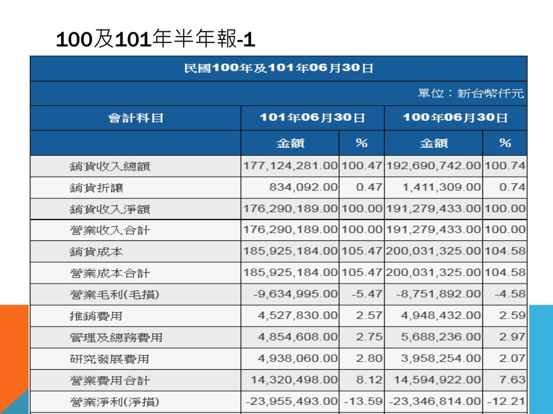The image size is (553, 414).
Task: Click the value 177,124,281.00
Action: (290, 165)
